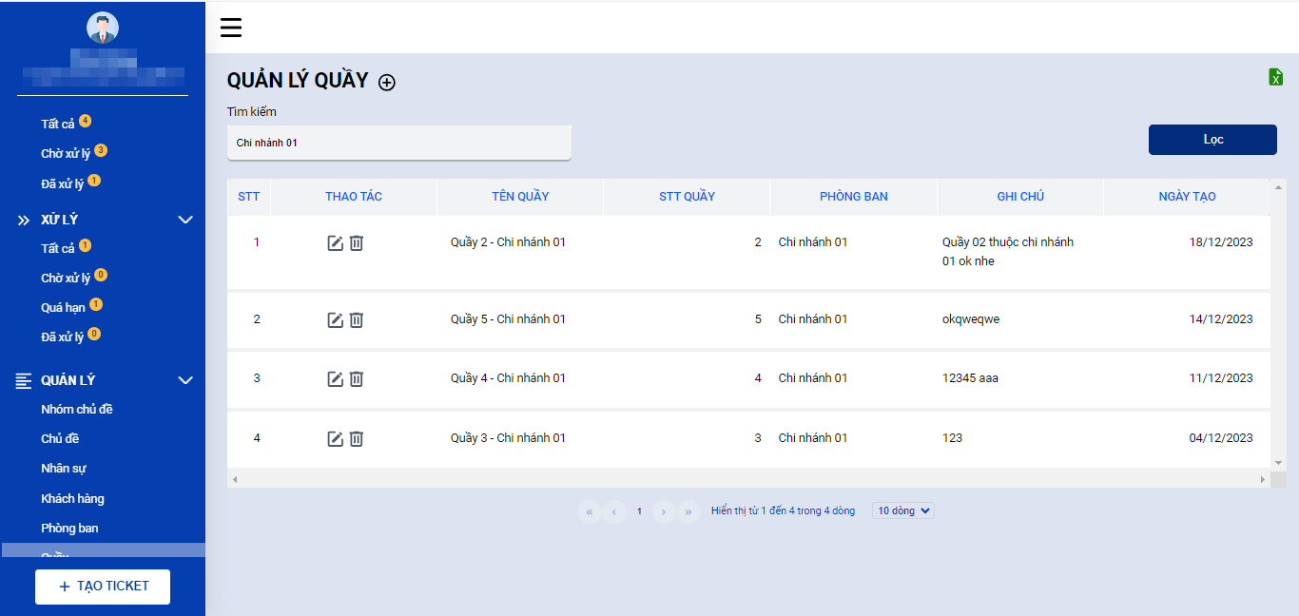Edit Quầy 3 - Chi nhánh 01 row
The image size is (1299, 616).
click(335, 438)
